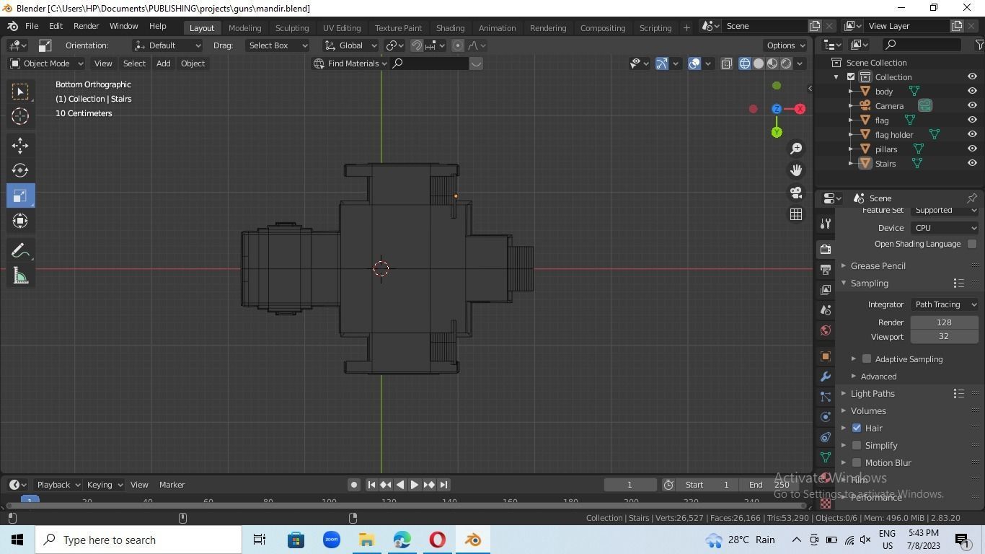Switch perspective/orthographic grid icon
985x554 pixels.
click(796, 214)
